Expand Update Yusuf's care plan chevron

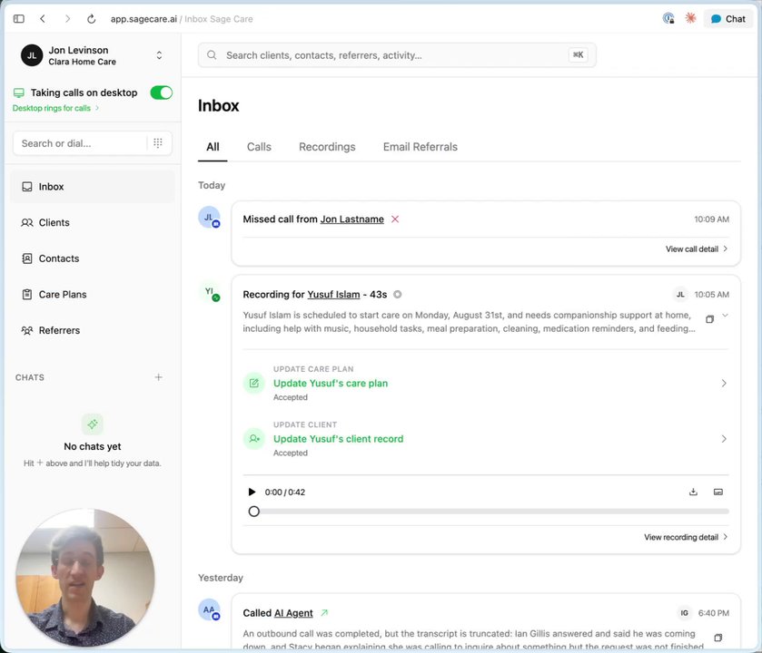(x=724, y=384)
